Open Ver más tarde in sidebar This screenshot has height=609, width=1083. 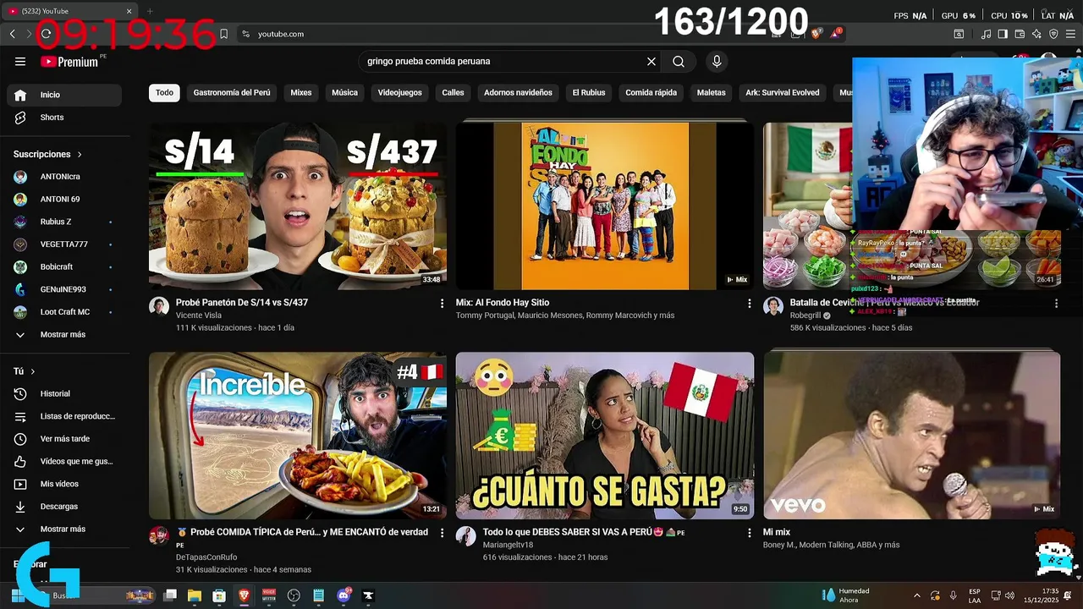pos(64,439)
